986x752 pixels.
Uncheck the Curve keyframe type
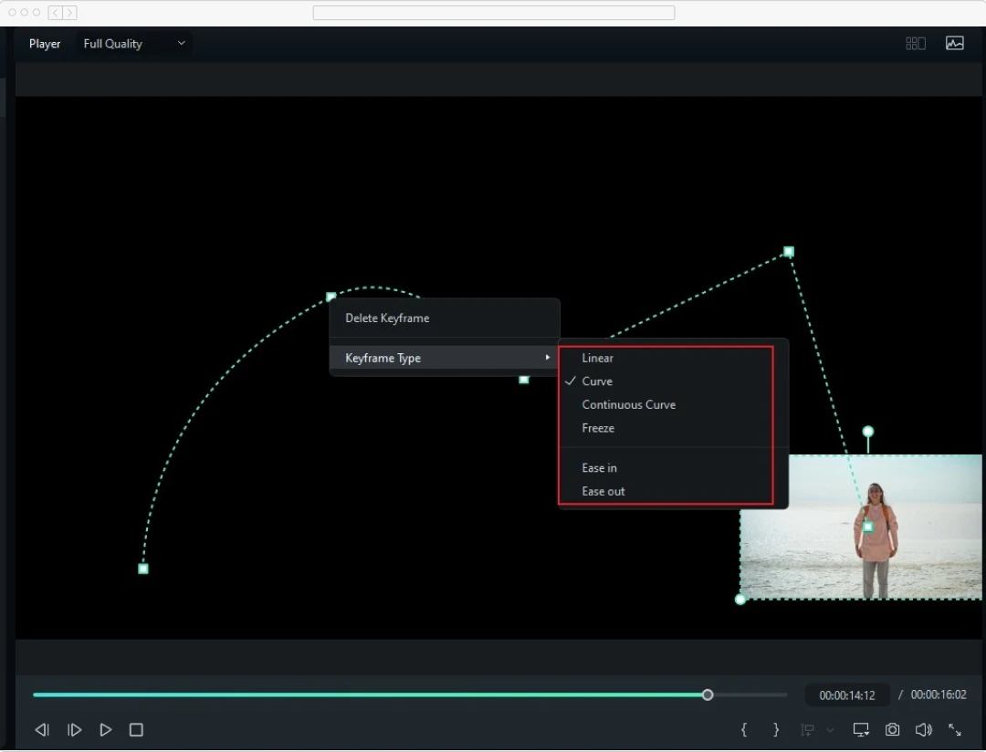(x=597, y=381)
